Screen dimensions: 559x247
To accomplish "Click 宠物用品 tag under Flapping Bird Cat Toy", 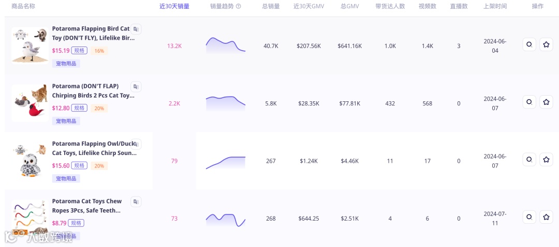I will [x=66, y=64].
